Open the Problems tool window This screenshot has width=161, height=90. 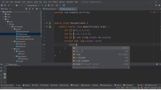click(44, 85)
